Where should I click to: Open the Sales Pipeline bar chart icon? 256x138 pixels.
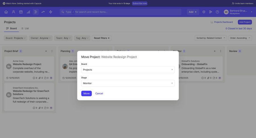28,12
